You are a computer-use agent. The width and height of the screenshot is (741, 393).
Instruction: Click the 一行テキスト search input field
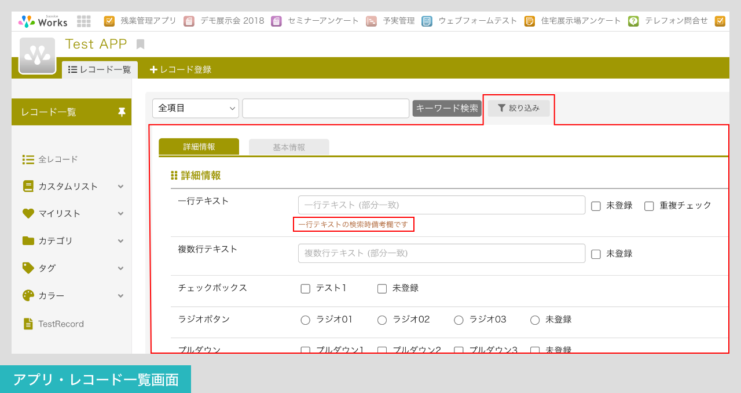pos(442,205)
